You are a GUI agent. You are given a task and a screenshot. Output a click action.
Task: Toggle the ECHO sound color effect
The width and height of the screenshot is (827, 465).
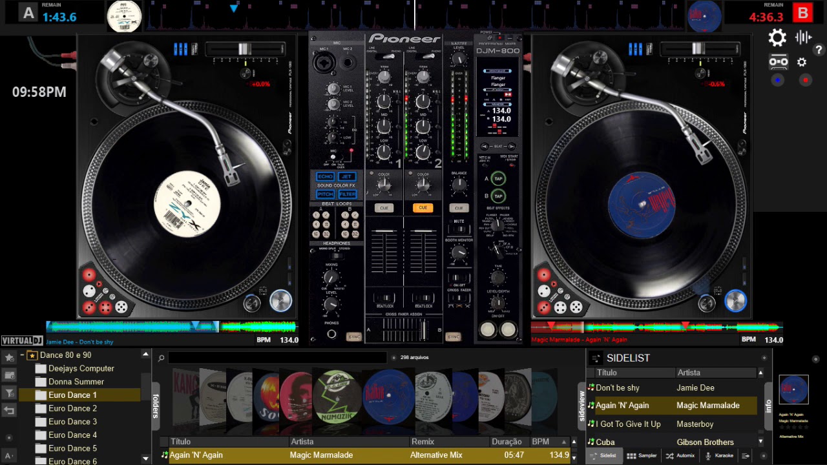tap(325, 176)
